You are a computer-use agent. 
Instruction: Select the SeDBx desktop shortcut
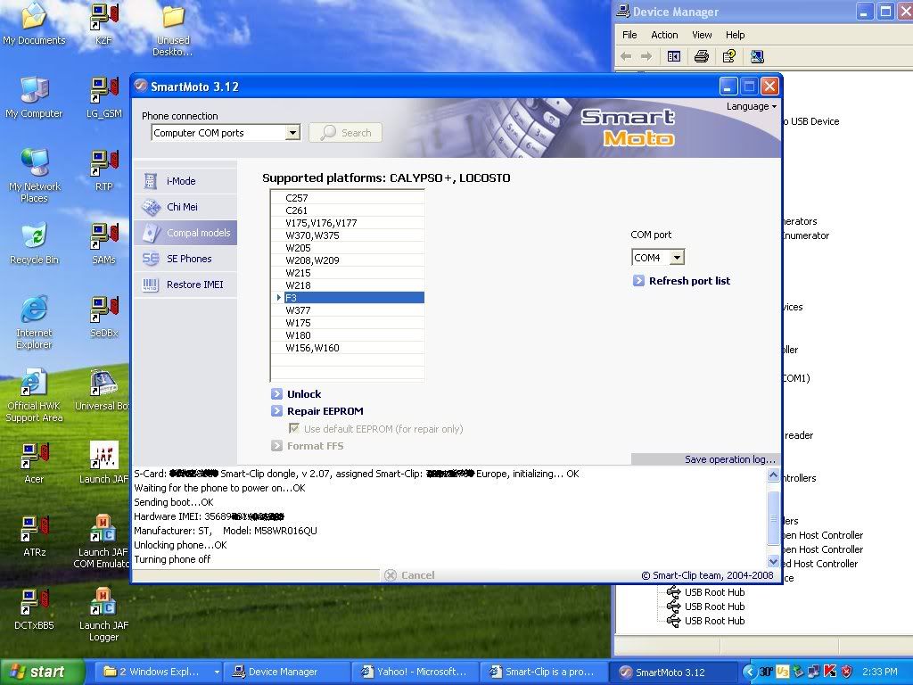point(104,317)
